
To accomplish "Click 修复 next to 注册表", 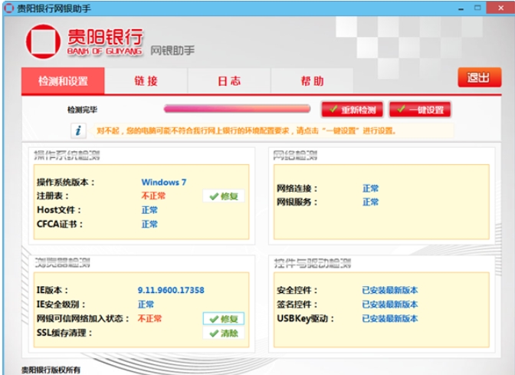I will tap(224, 196).
